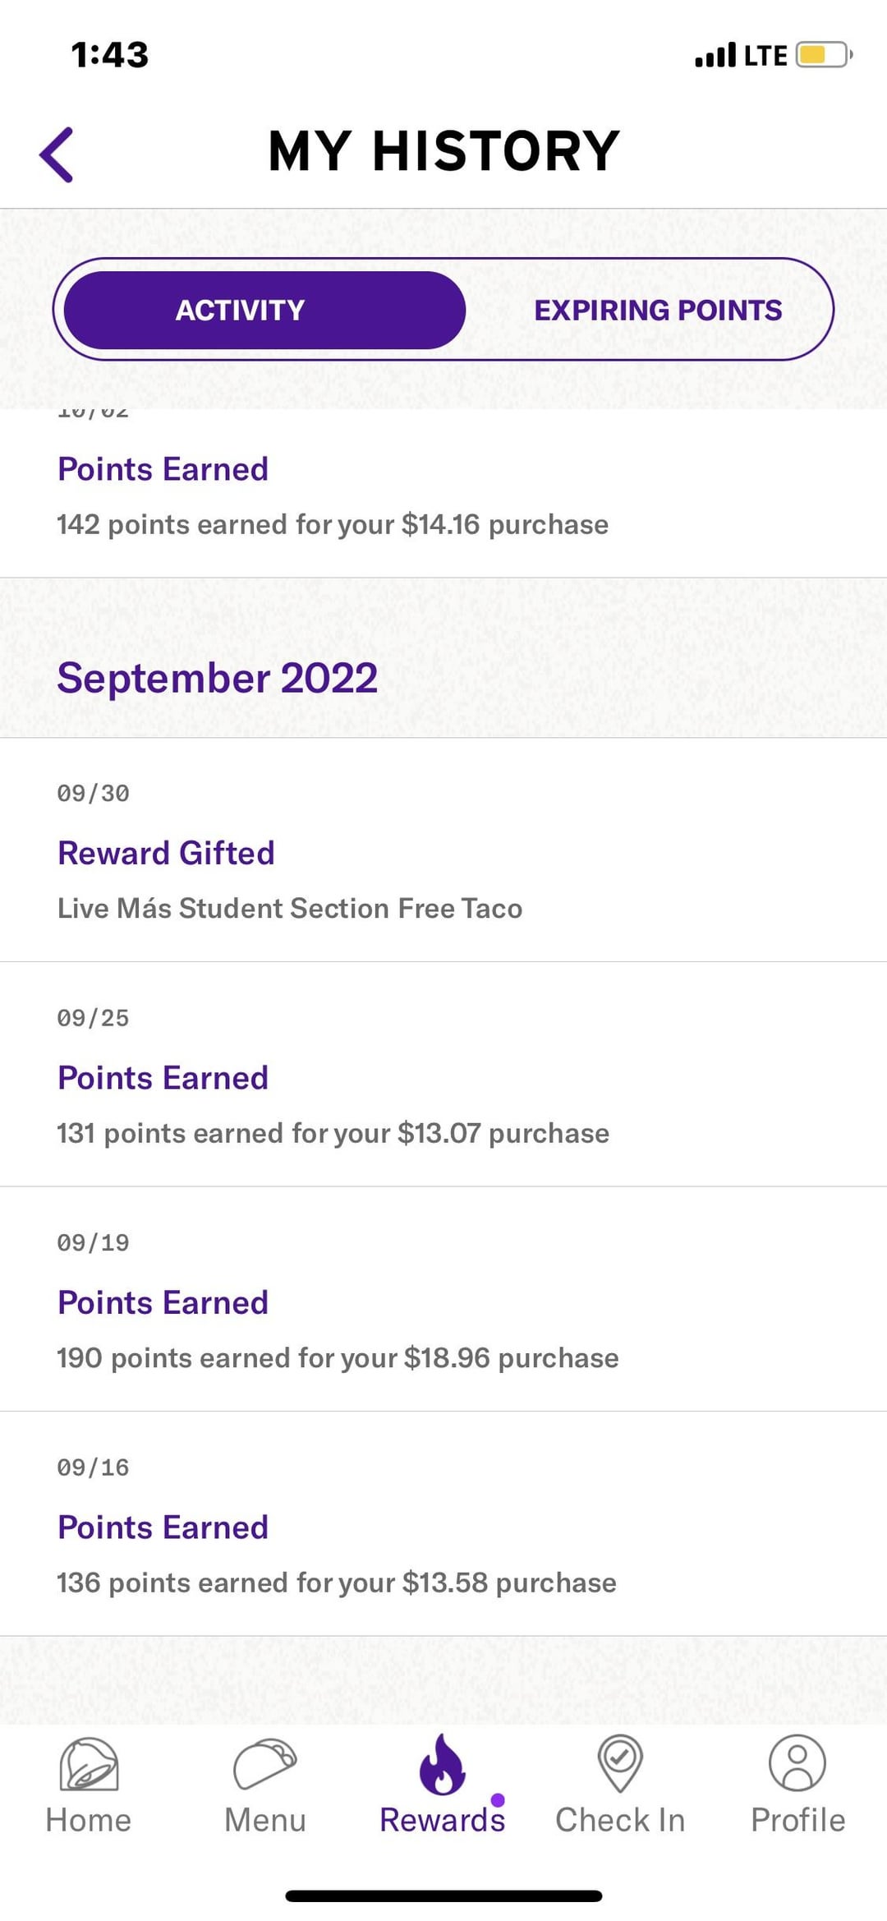Select the $14.16 purchase points entry
The height and width of the screenshot is (1921, 887).
click(x=333, y=524)
